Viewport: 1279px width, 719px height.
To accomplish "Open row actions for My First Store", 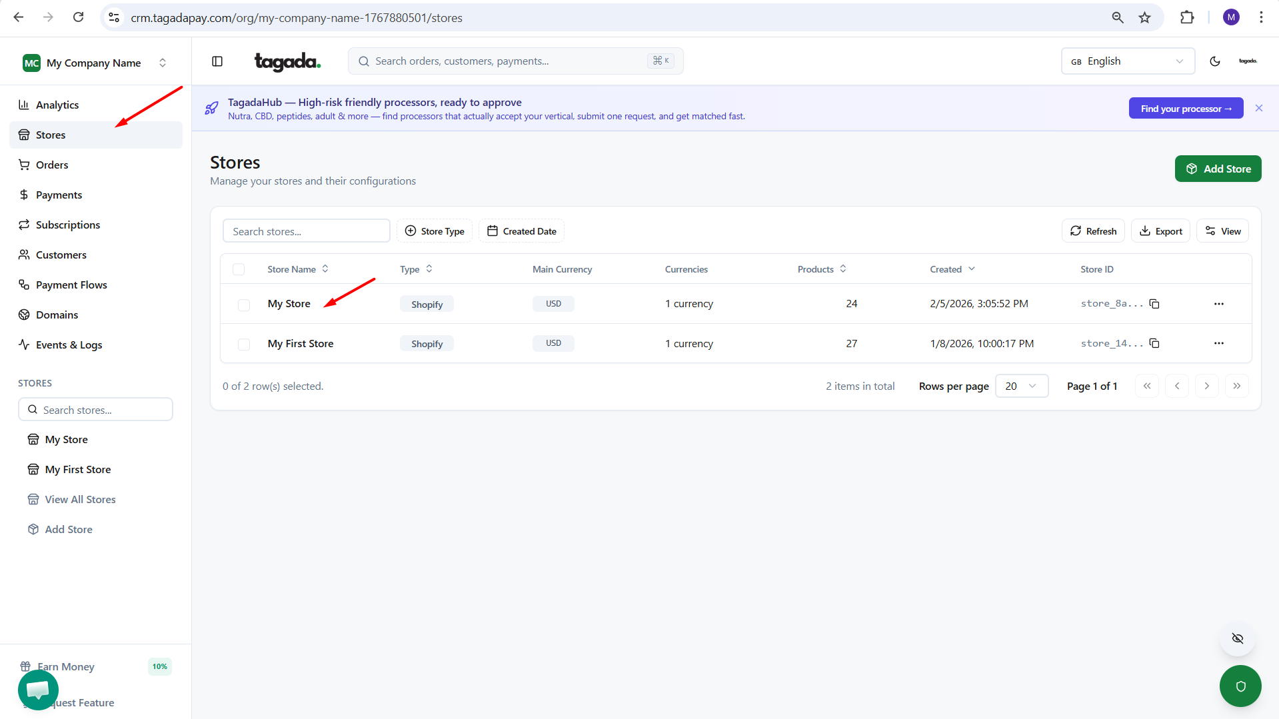I will (1218, 343).
